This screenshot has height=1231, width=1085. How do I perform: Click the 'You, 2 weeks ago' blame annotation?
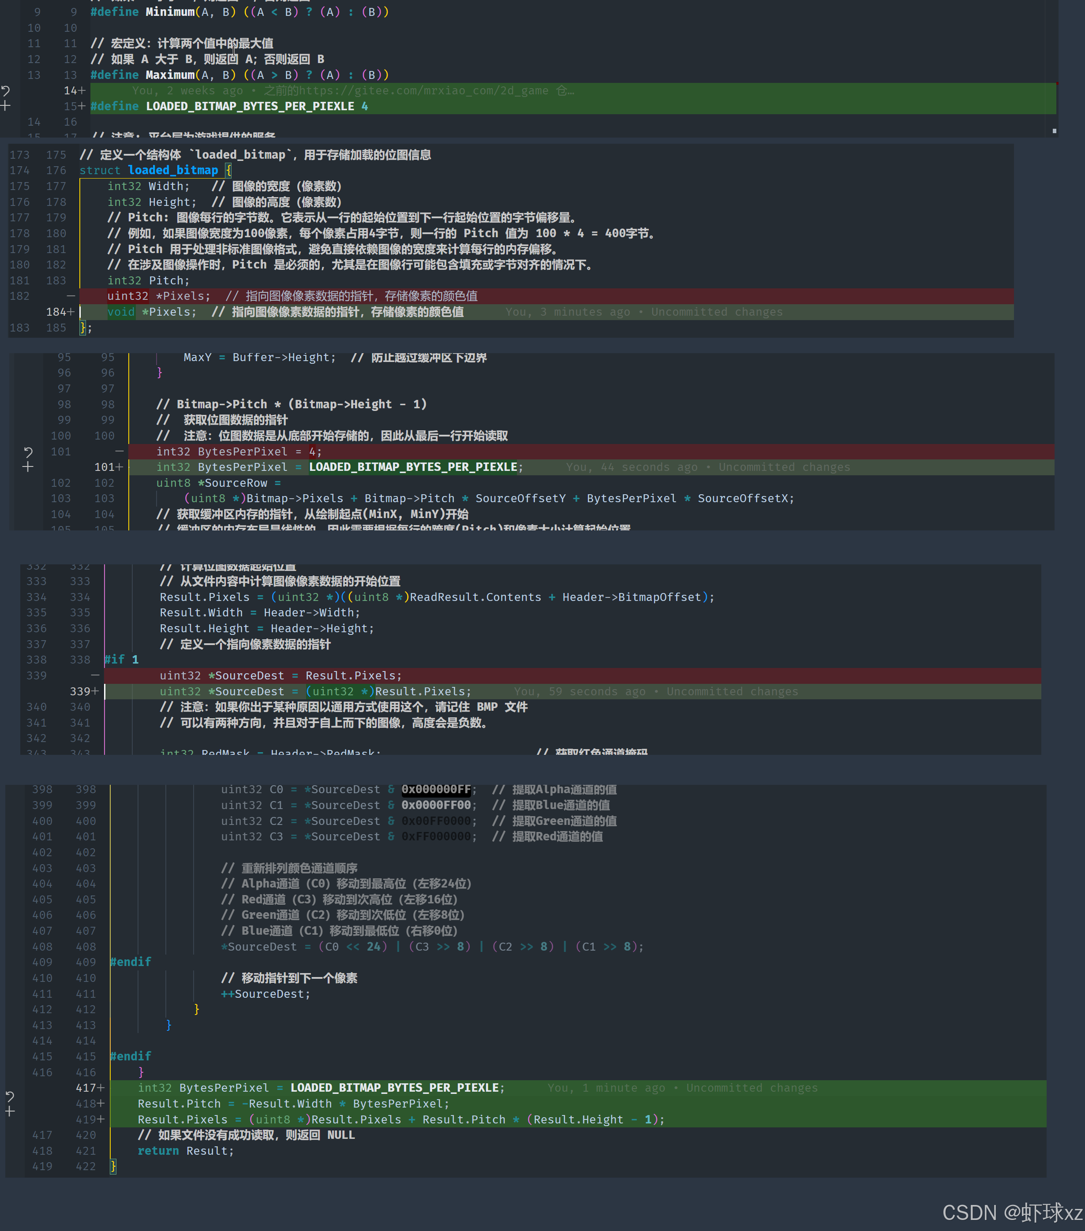coord(353,90)
